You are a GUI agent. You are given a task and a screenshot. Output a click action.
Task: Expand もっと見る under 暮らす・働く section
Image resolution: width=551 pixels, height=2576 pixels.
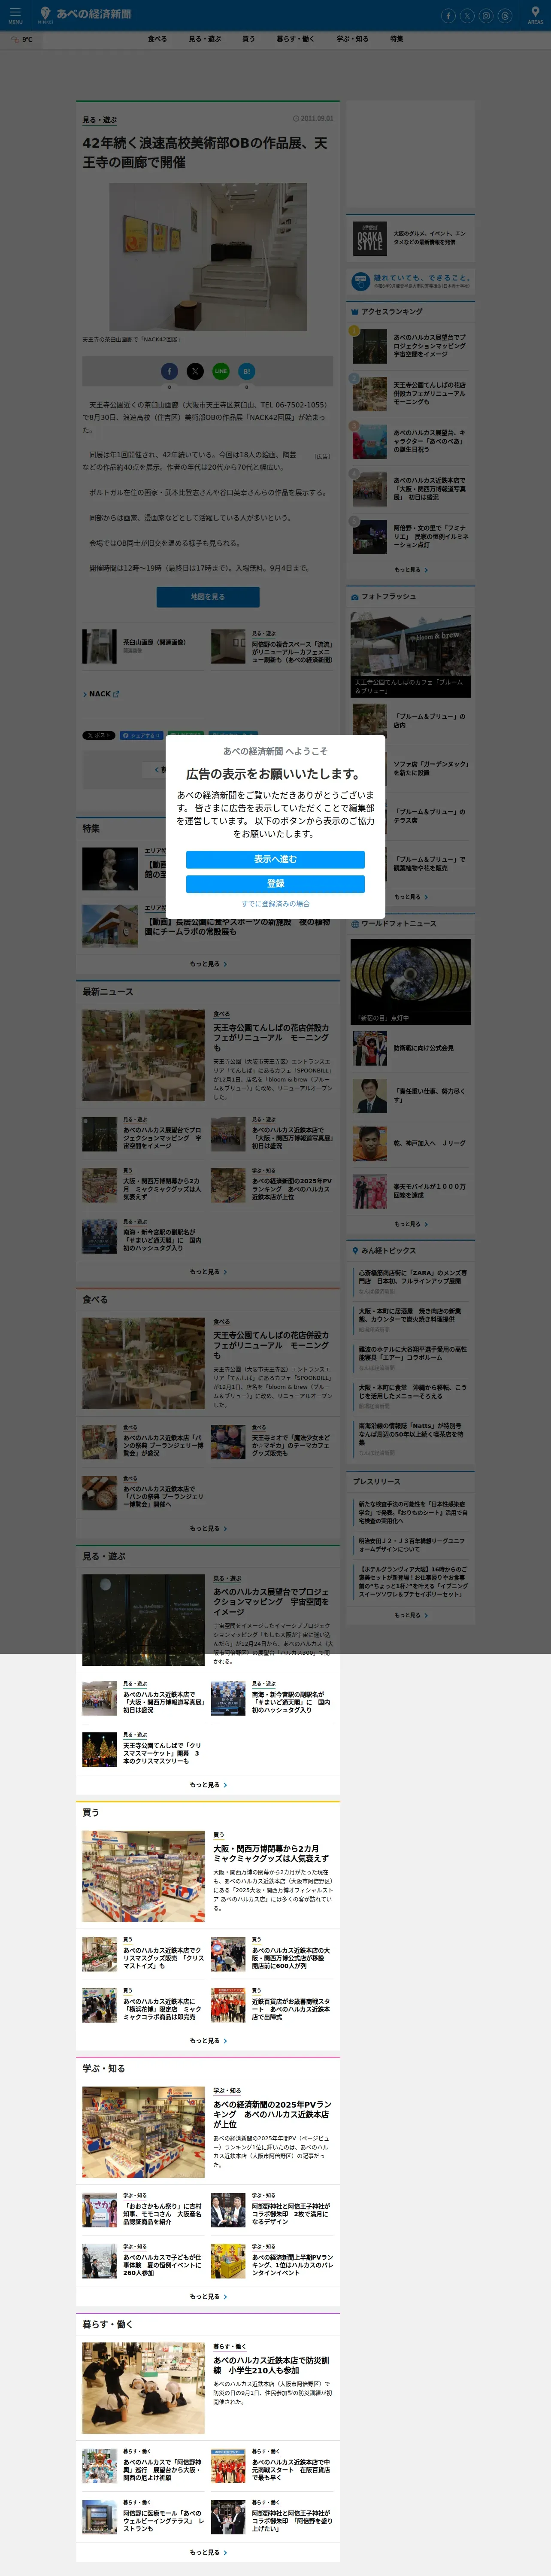tap(208, 2552)
